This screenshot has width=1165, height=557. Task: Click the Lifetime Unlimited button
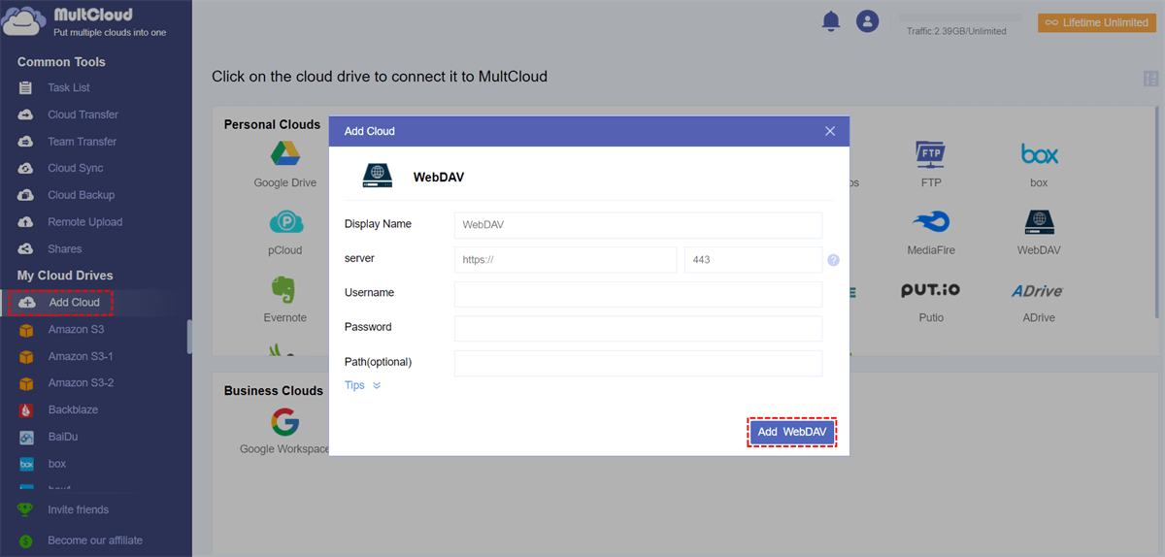point(1096,22)
